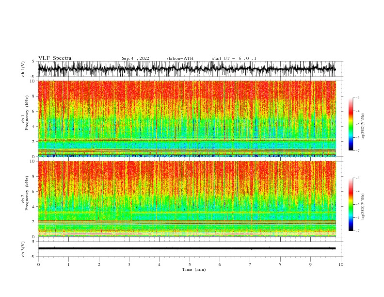Click the "-3" tick on upper colorbar
Screen dimensions: 384x297
(x=357, y=98)
